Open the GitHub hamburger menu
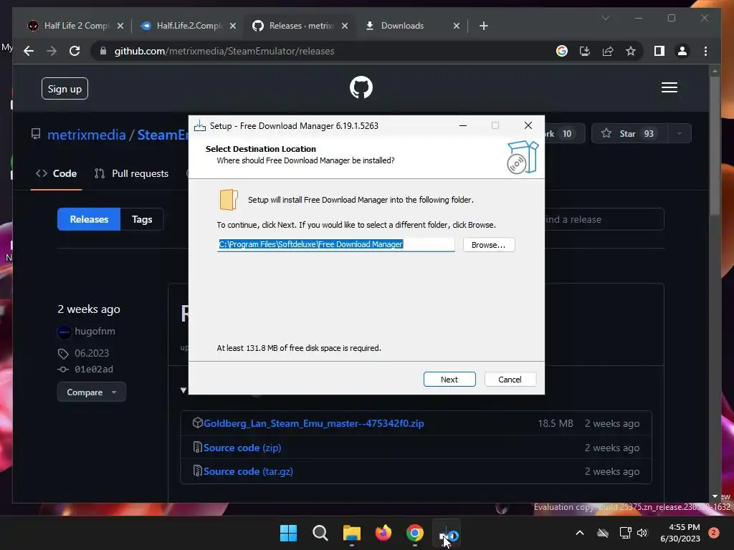734x550 pixels. (669, 87)
